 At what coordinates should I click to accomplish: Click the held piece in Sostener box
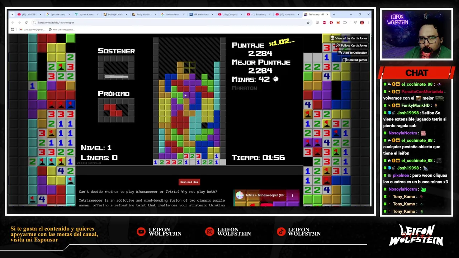[116, 76]
